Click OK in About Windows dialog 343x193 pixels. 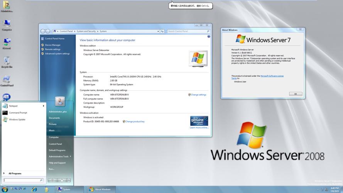pyautogui.click(x=296, y=94)
